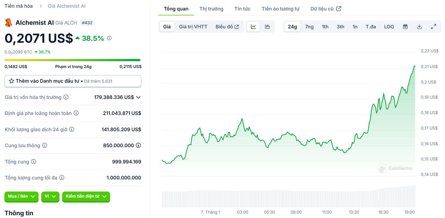The width and height of the screenshot is (445, 218).
Task: Expand chart to fullscreen icon
Action: pos(433,27)
